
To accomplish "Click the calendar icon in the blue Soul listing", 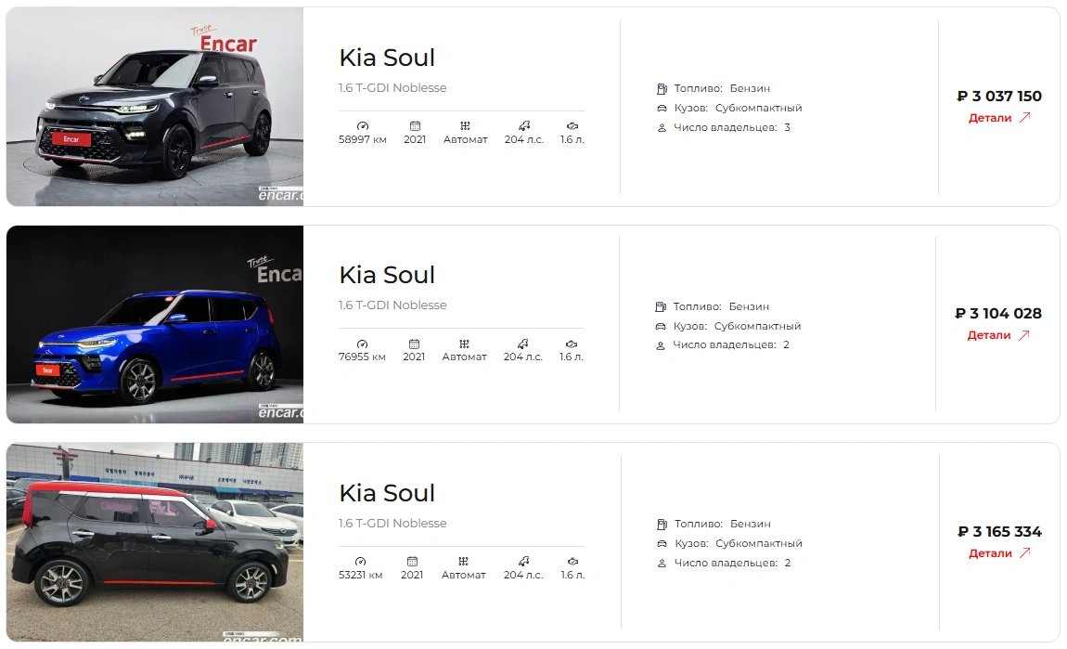I will point(415,343).
